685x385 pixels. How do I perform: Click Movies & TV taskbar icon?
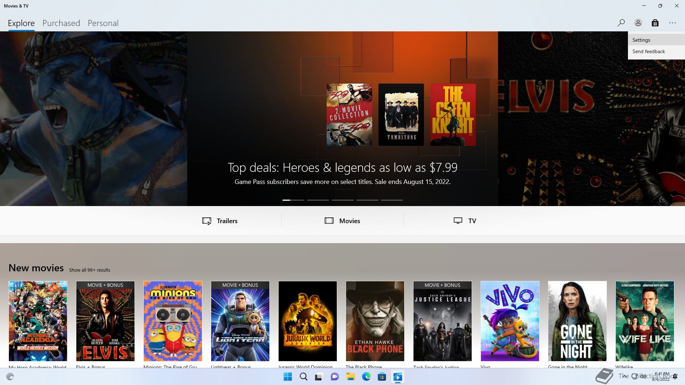[x=397, y=377]
